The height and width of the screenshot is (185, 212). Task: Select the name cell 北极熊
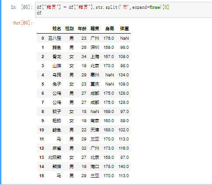coord(55,158)
